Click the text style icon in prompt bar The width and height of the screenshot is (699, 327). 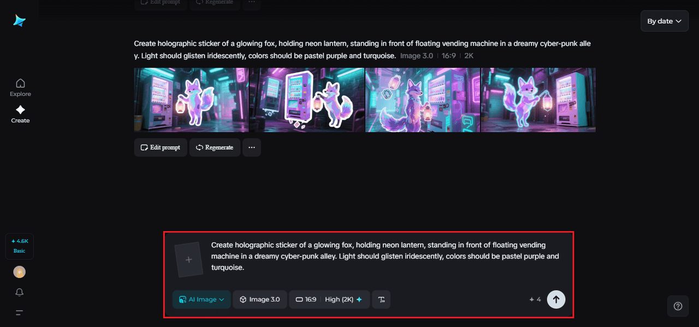click(381, 299)
